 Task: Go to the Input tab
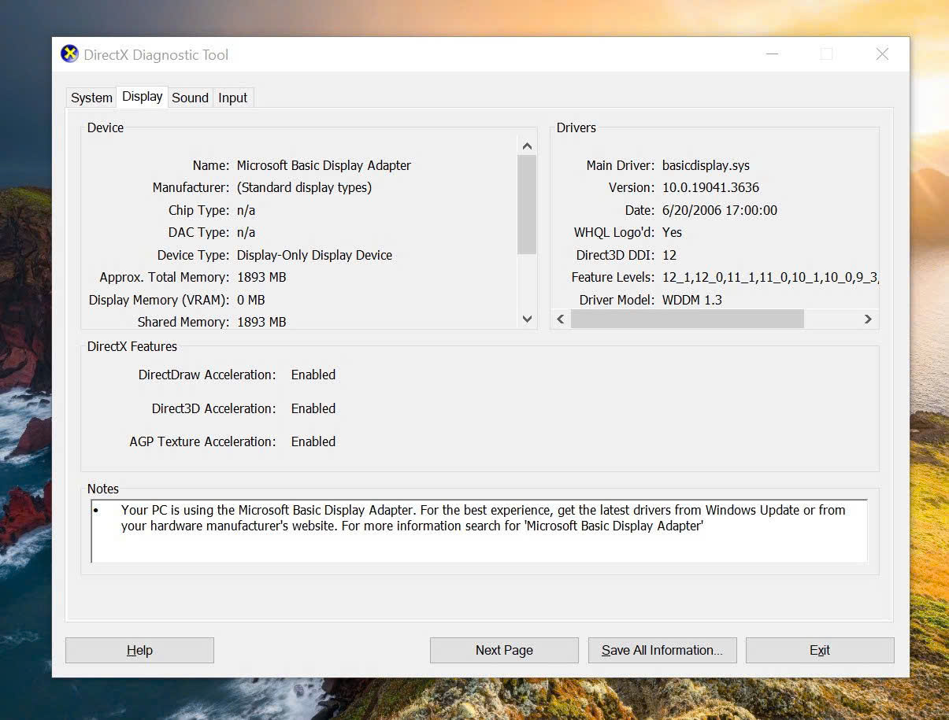tap(232, 98)
